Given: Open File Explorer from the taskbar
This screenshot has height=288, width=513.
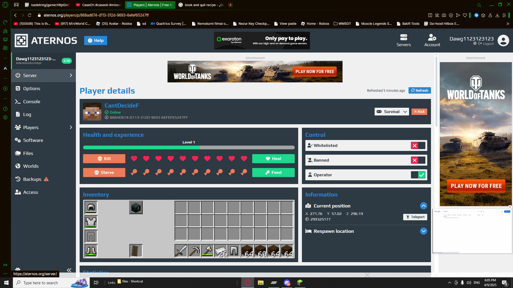Looking at the screenshot, I should click(261, 283).
